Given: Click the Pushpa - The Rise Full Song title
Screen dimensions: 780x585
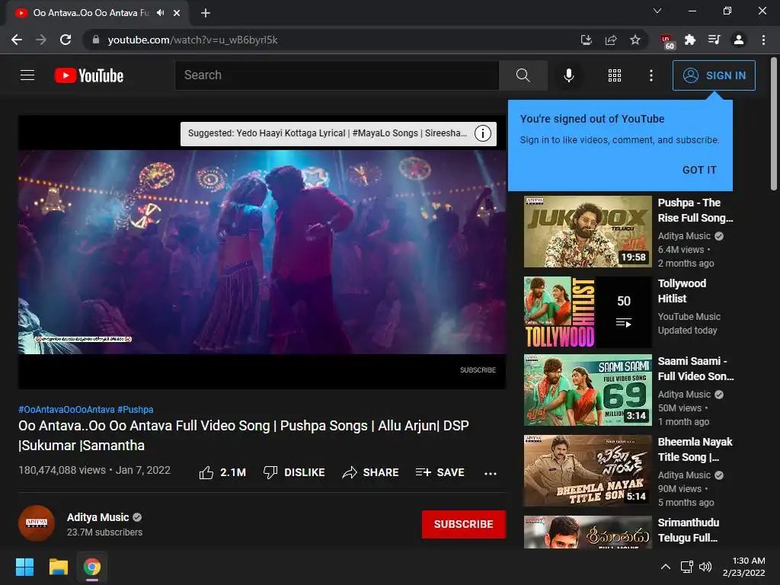Looking at the screenshot, I should [x=695, y=210].
